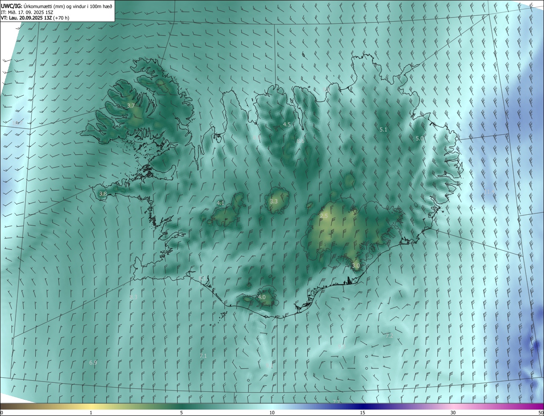
Task: Click the 15 tick on the color scale
Action: 363,413
